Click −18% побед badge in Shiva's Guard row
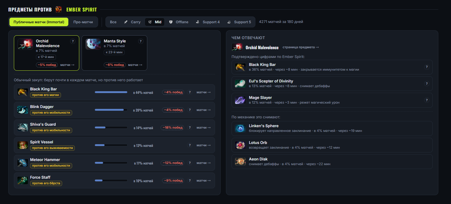This screenshot has width=451, height=204. coord(172,127)
